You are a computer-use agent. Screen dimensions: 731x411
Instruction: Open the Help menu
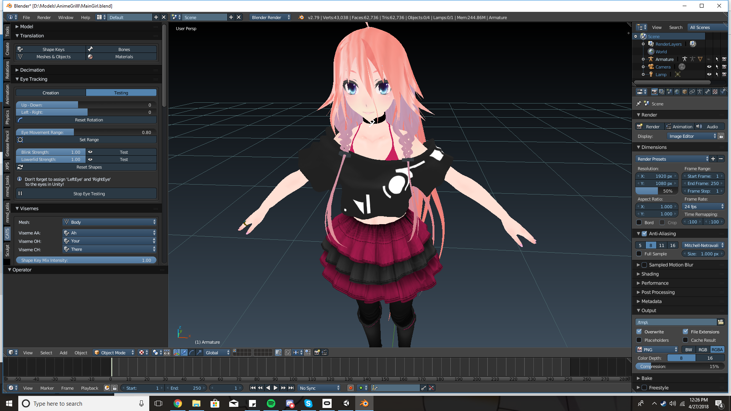click(86, 17)
